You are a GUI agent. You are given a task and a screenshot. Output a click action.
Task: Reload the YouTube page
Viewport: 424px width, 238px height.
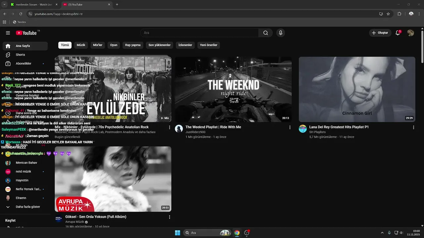pyautogui.click(x=21, y=14)
